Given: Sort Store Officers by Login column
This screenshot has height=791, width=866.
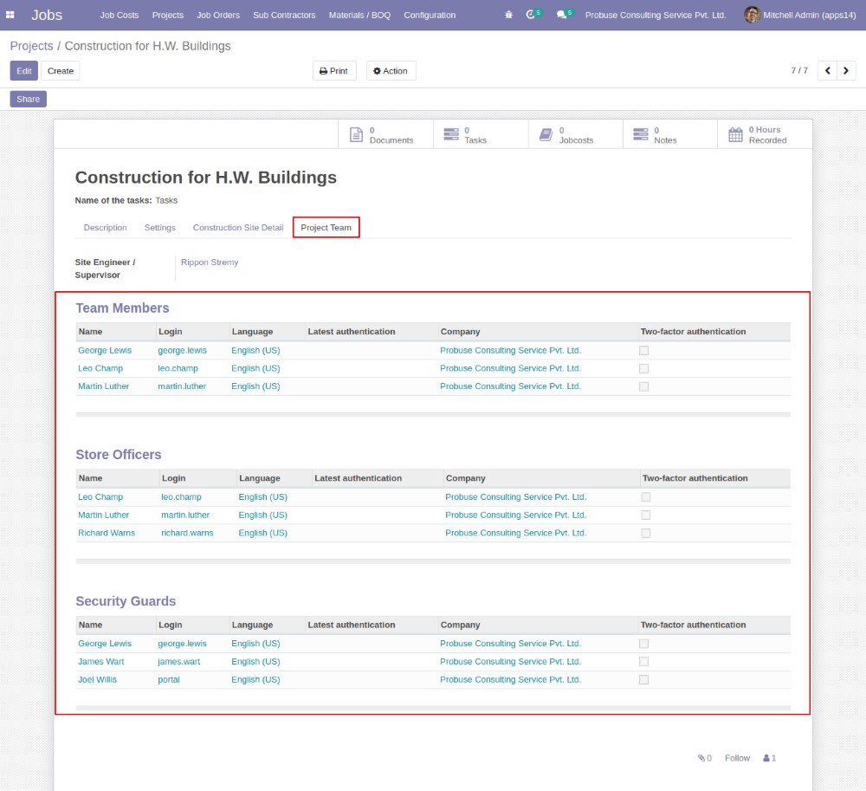Looking at the screenshot, I should [173, 478].
